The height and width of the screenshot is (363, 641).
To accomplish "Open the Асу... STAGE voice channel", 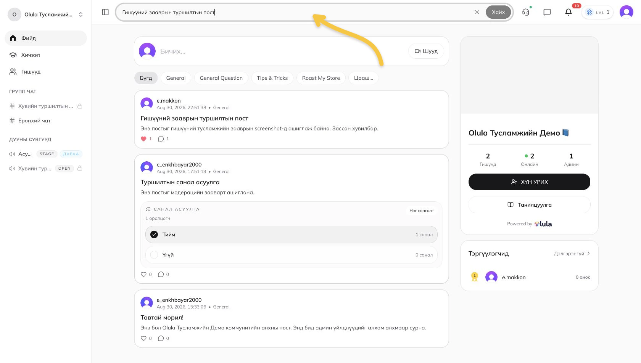I will 46,154.
